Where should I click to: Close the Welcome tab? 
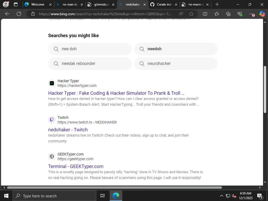(50, 5)
